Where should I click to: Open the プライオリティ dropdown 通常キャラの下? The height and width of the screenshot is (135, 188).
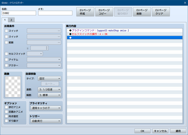click(46, 108)
